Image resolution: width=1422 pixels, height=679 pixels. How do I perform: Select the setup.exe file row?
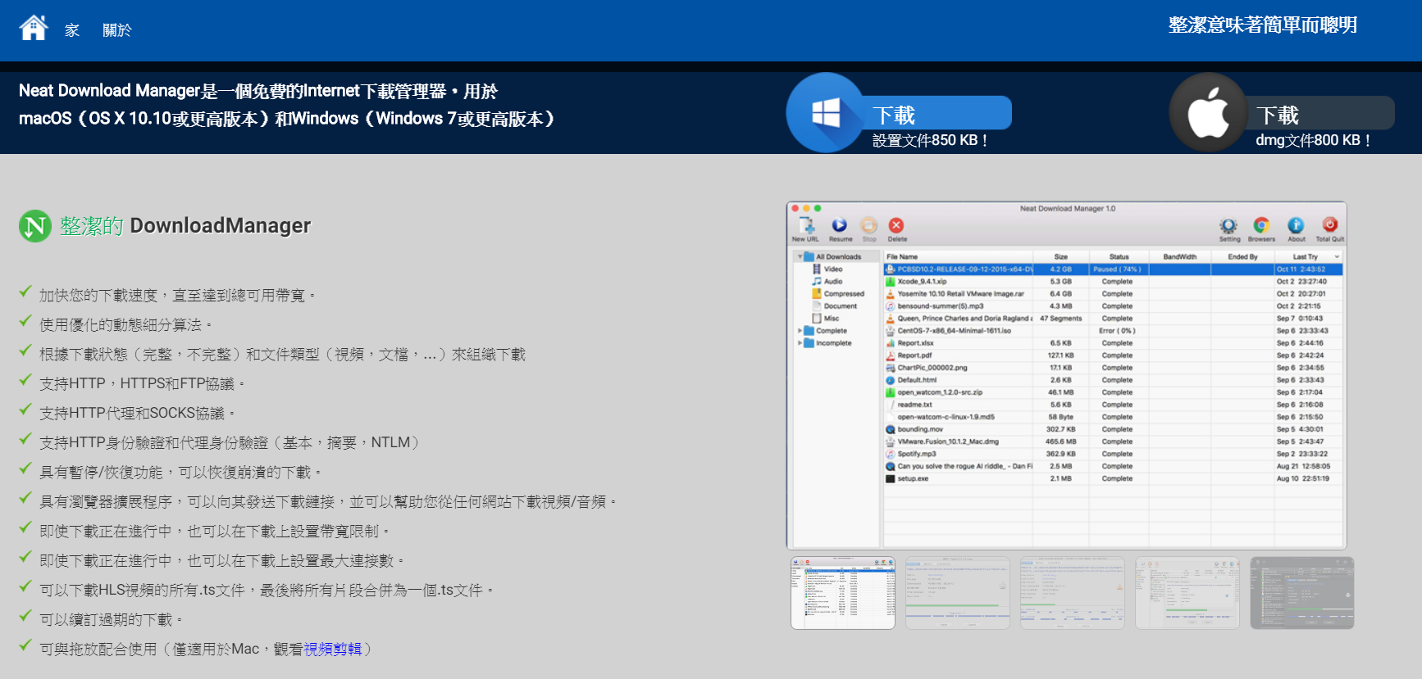tap(1114, 478)
